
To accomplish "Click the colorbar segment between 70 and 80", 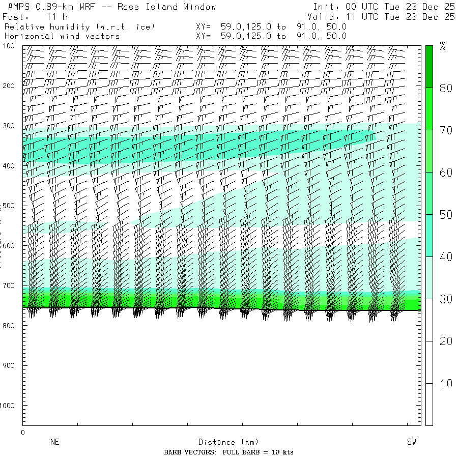I will point(429,109).
